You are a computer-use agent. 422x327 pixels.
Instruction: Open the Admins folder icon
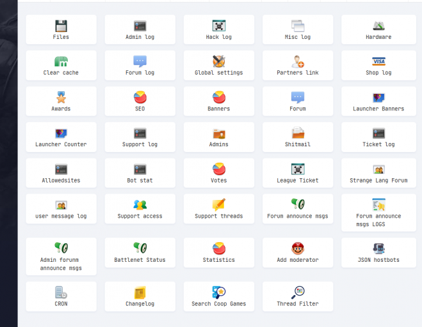tap(219, 133)
